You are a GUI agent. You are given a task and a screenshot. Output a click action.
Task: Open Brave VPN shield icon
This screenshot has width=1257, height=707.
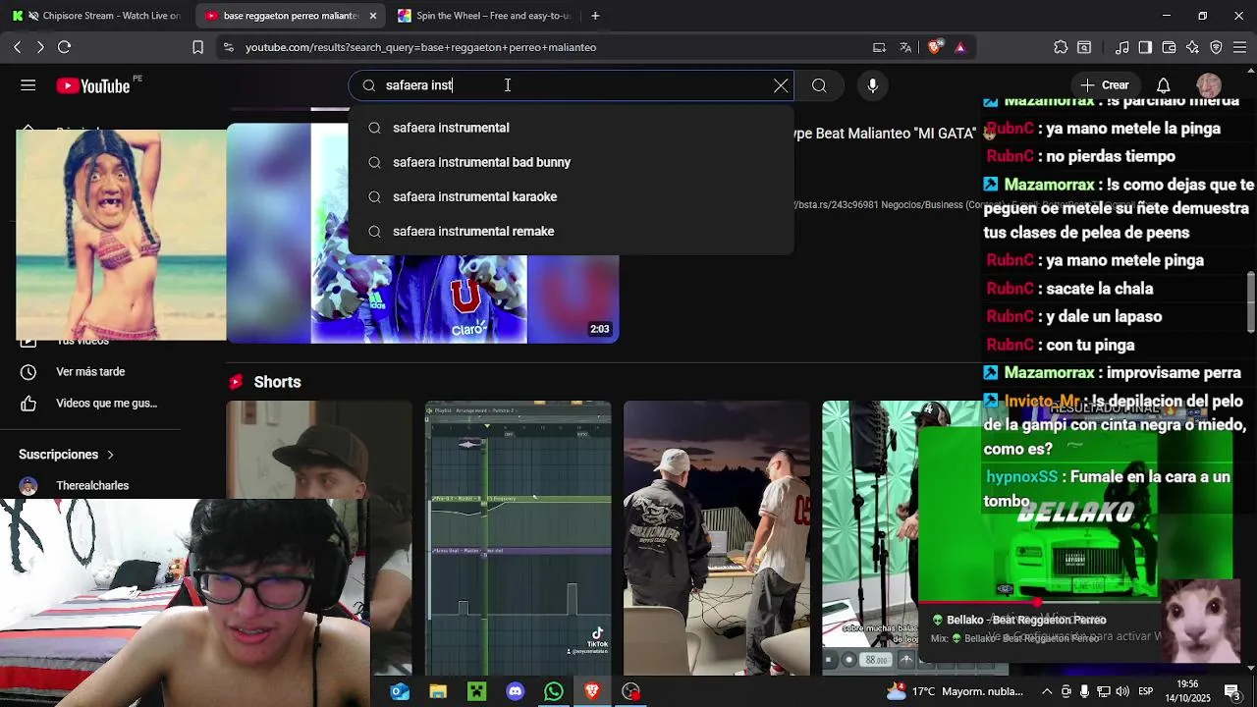[x=1216, y=47]
